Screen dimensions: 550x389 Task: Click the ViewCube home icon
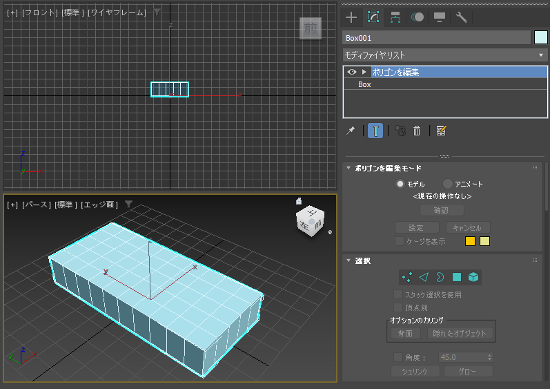(x=299, y=201)
